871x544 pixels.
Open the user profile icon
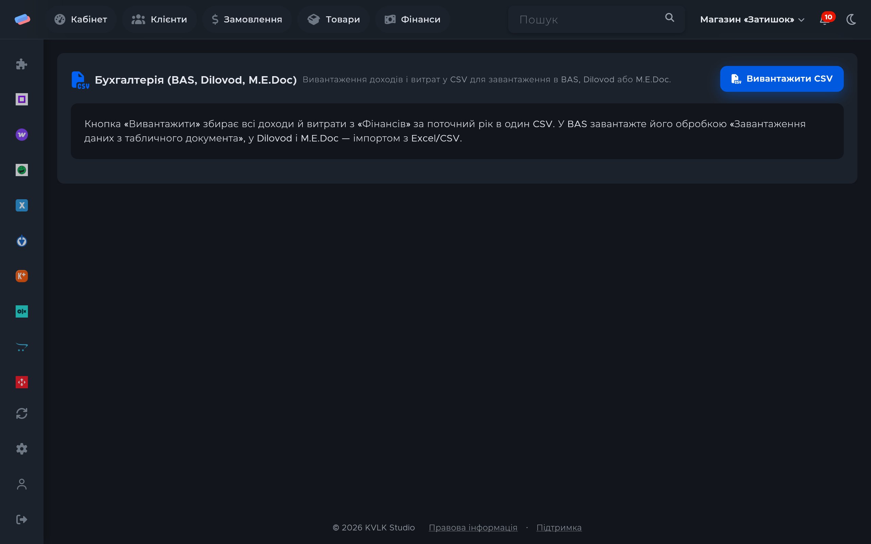(x=21, y=484)
